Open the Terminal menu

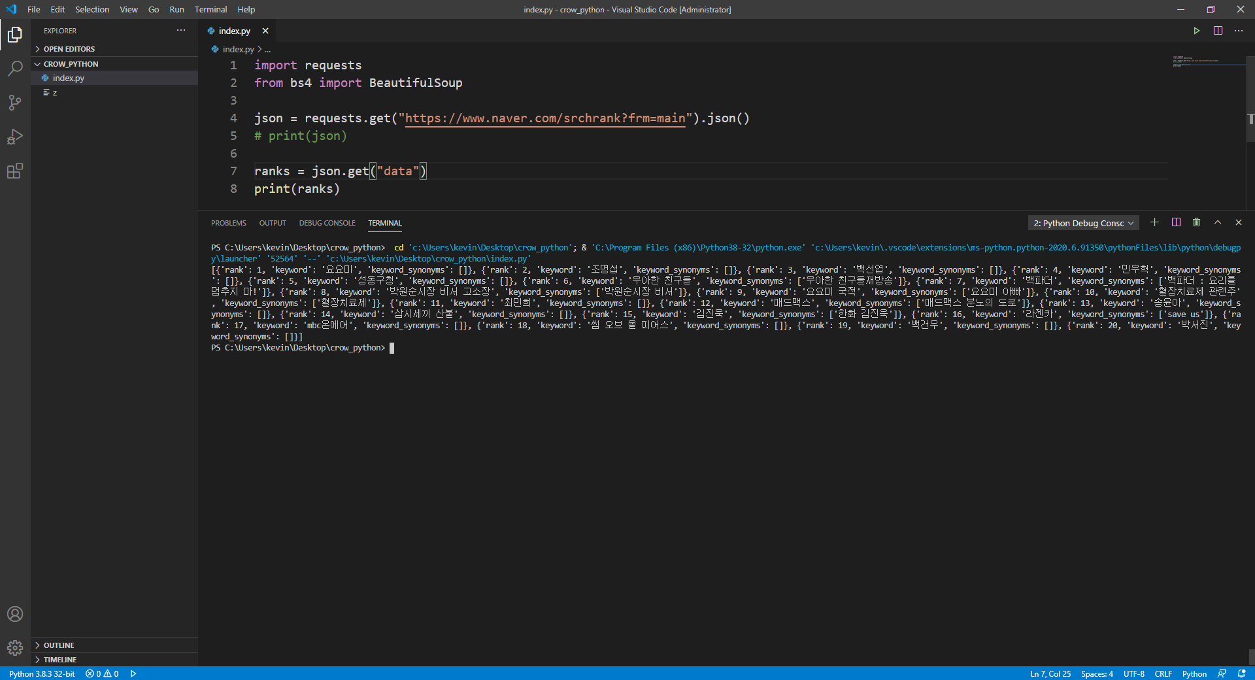tap(210, 9)
